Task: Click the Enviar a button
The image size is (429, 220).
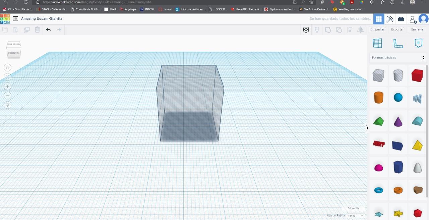Action: tap(417, 29)
